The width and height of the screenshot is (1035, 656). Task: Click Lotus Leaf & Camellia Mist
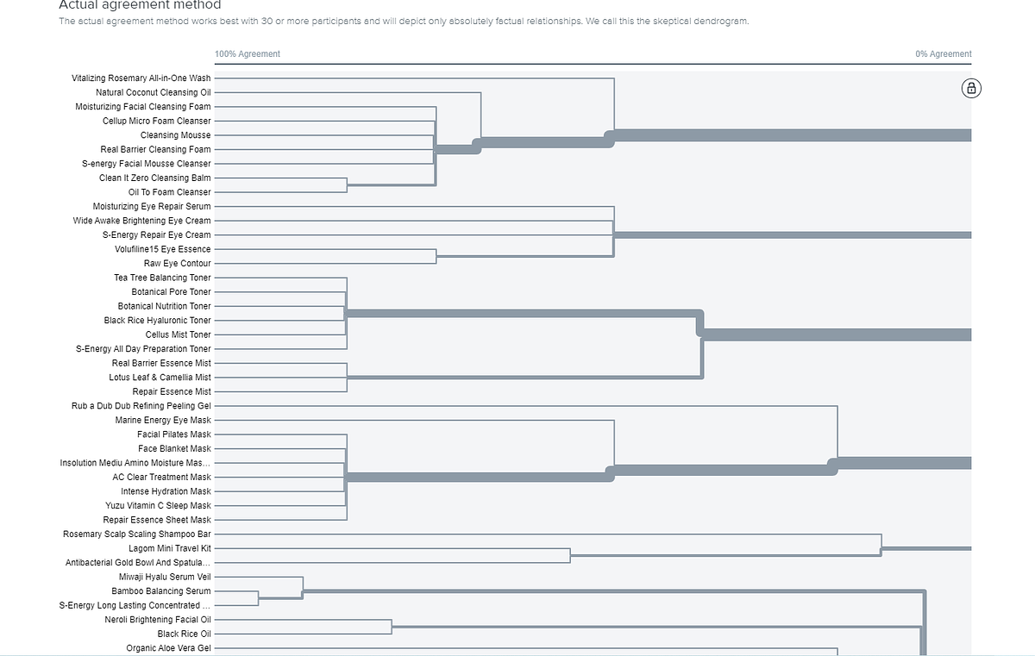point(160,377)
